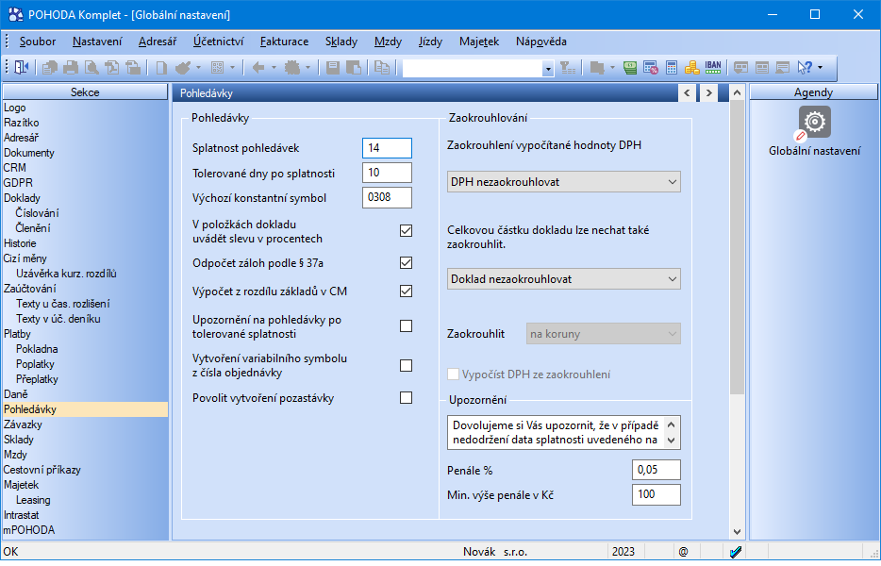Screen dimensions: 881x566
Task: Click the Globální nastavení gear icon
Action: 814,122
